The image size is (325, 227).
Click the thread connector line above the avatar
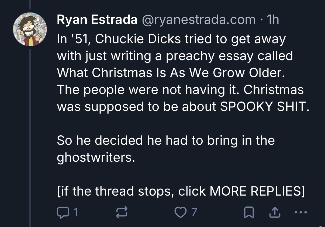pyautogui.click(x=30, y=5)
